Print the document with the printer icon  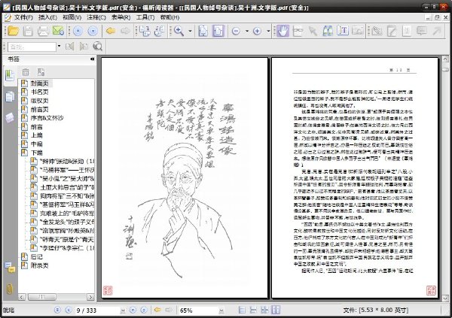43,31
